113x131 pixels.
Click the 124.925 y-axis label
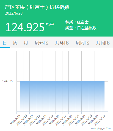7,81
